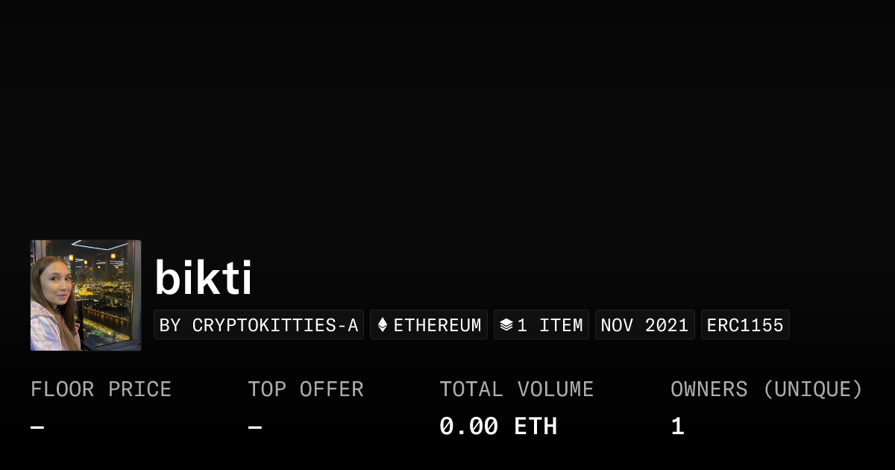Click the 1 ITEM badge

(x=541, y=325)
